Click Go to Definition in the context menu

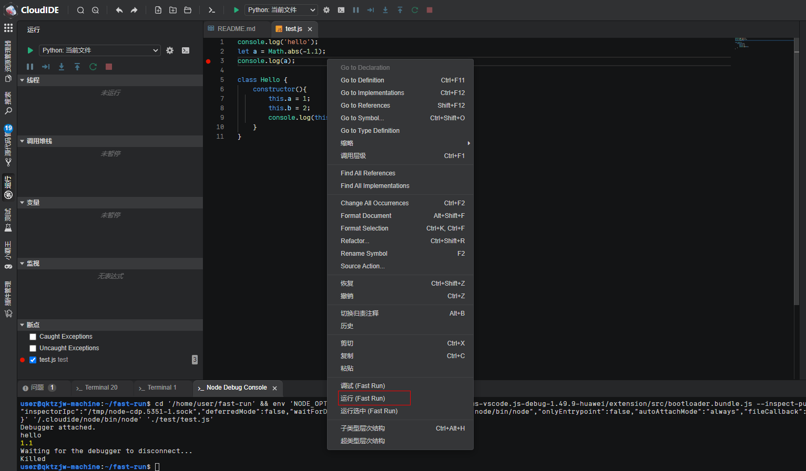(362, 80)
